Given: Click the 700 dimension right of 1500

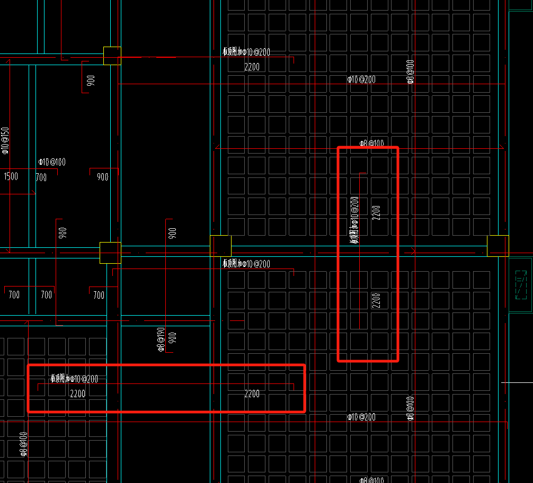Looking at the screenshot, I should click(41, 177).
